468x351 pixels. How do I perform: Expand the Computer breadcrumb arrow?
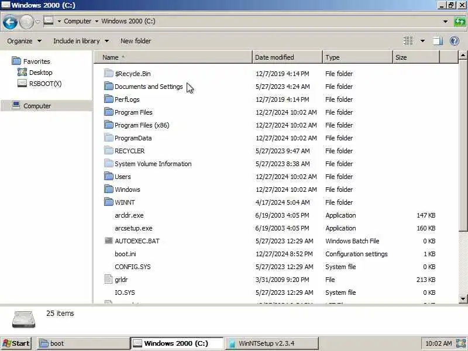click(60, 21)
